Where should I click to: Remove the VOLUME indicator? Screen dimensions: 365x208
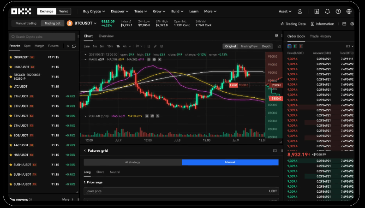click(x=158, y=116)
